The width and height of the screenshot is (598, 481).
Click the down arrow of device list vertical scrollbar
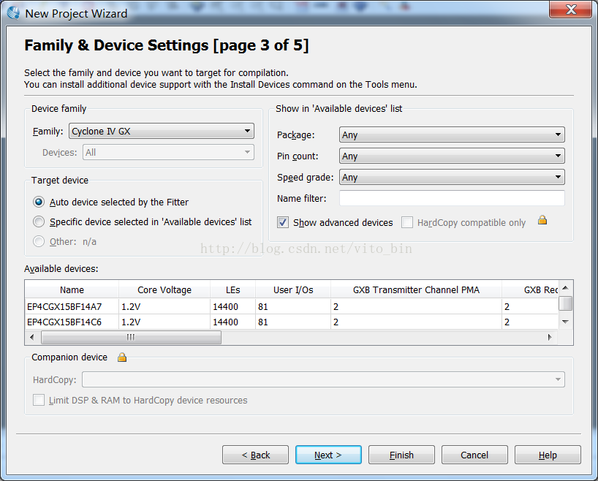tap(566, 322)
